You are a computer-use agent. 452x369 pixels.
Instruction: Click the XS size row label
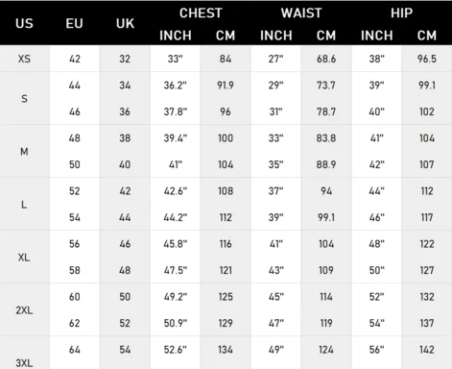(24, 59)
